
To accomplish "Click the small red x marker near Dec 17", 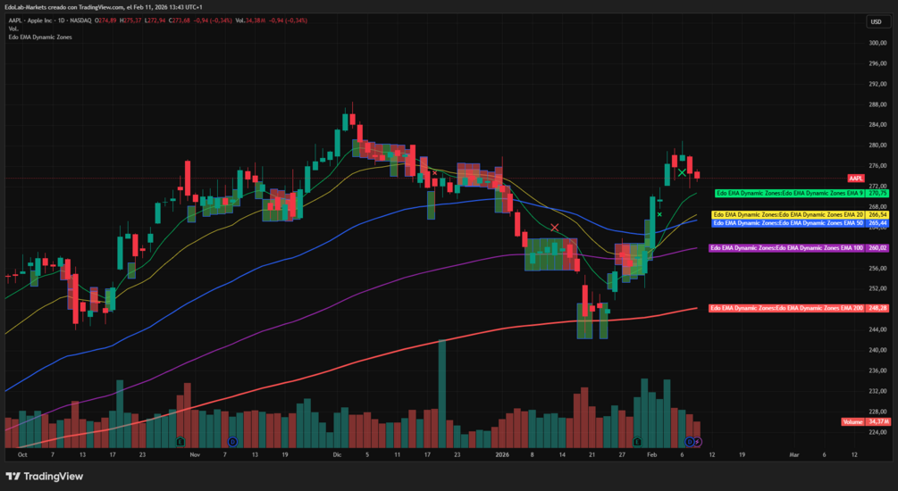I will pos(434,173).
